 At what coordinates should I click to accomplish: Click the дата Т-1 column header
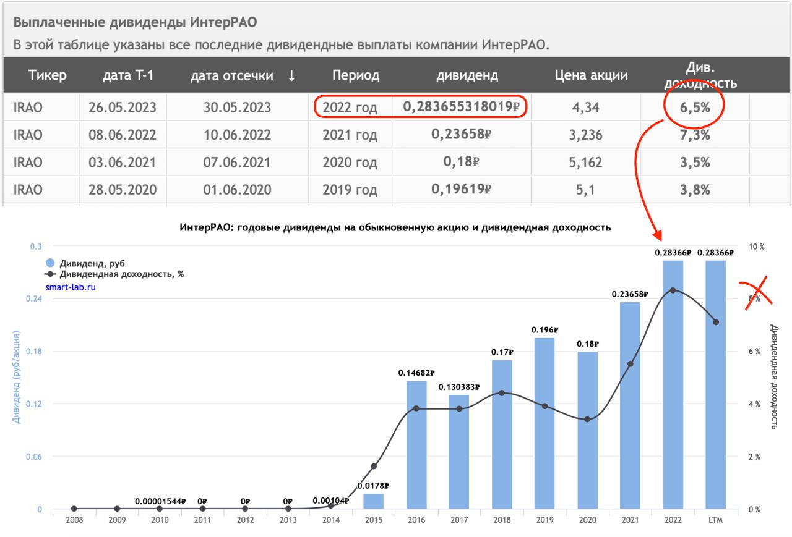(128, 76)
